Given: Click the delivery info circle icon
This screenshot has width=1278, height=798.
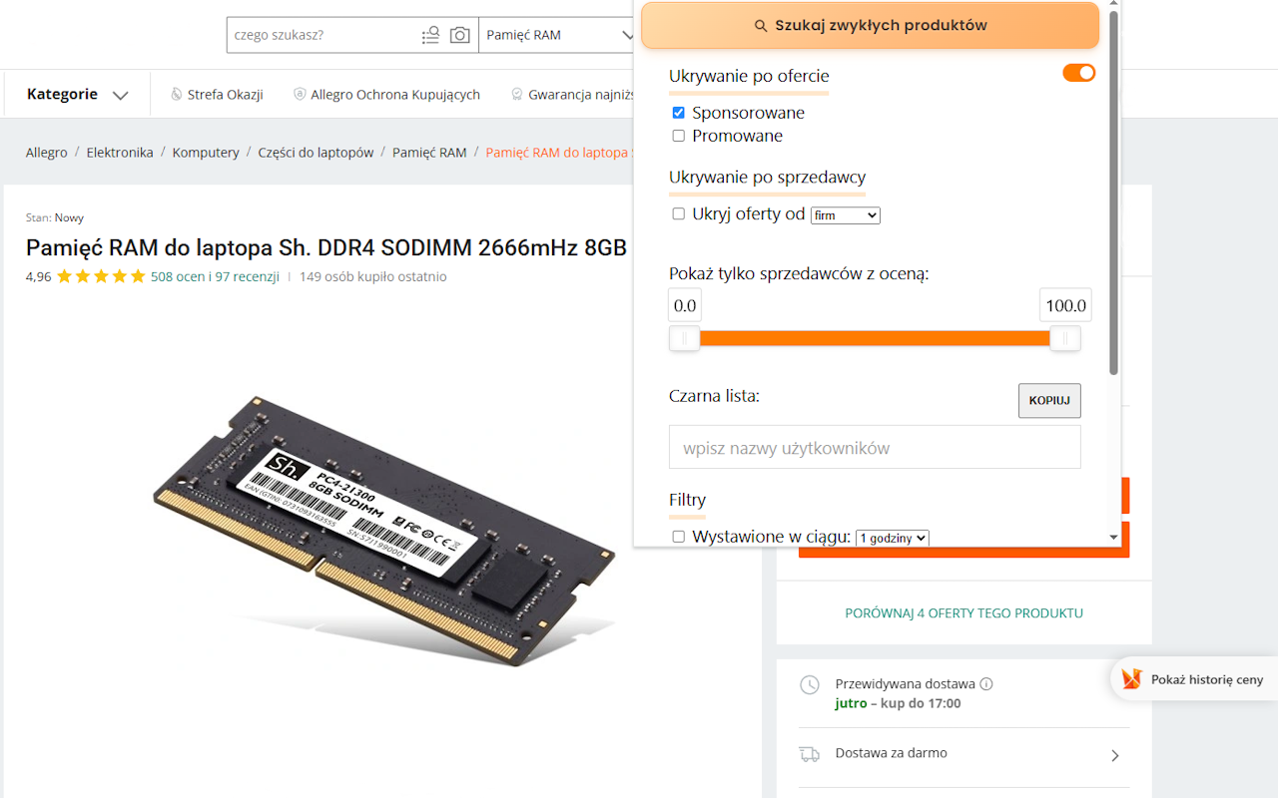Looking at the screenshot, I should pyautogui.click(x=986, y=684).
